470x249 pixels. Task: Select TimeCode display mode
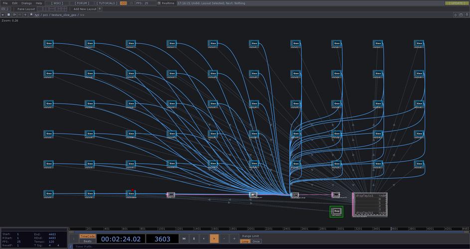click(x=87, y=236)
